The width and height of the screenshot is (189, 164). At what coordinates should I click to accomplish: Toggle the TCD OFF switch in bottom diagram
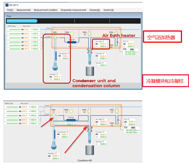point(133,128)
